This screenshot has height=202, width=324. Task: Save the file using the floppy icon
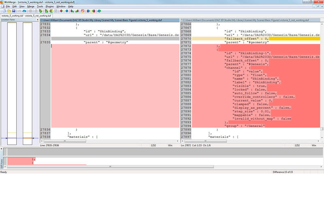14,11
